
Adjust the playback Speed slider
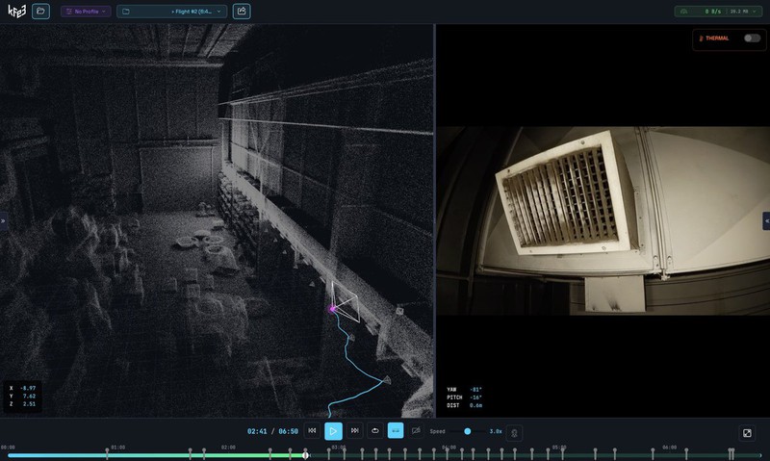(468, 431)
